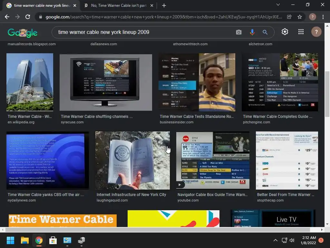330x248 pixels.
Task: Open File Explorer from taskbar
Action: [24, 240]
